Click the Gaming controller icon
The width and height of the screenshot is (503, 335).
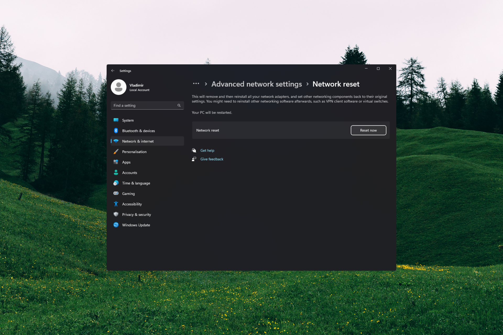(x=116, y=193)
